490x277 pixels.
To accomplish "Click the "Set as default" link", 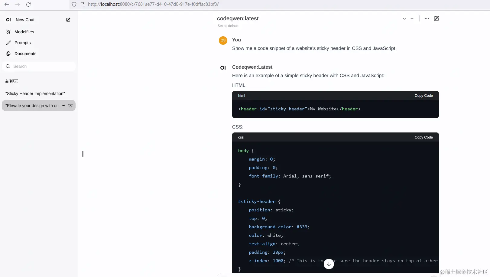I will coord(228,26).
